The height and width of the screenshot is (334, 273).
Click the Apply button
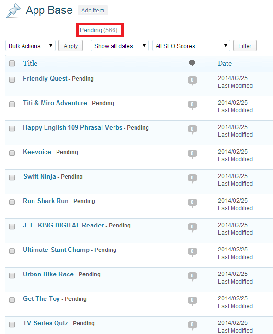(70, 46)
